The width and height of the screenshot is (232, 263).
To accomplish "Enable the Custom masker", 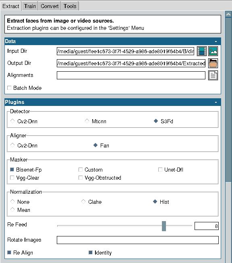I will 81,170.
